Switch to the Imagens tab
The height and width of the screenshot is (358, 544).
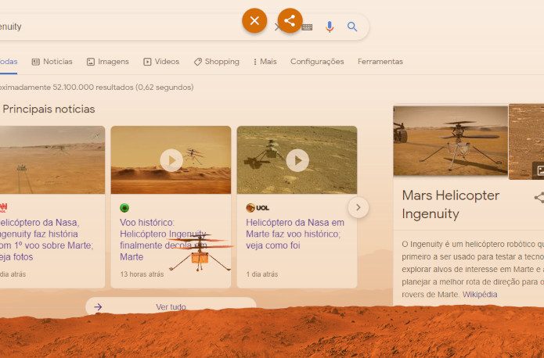[x=107, y=62]
